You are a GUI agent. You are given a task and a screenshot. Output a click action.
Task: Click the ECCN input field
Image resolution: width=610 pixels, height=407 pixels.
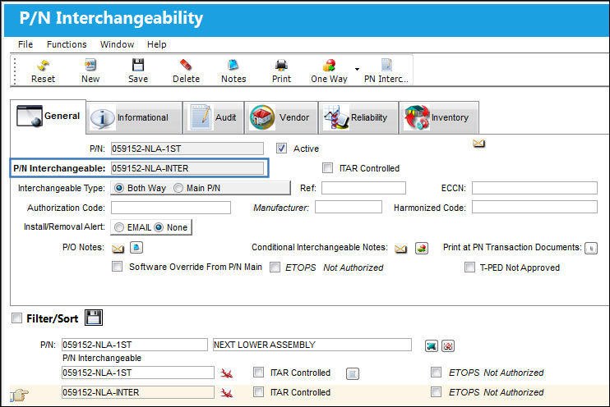click(x=534, y=188)
